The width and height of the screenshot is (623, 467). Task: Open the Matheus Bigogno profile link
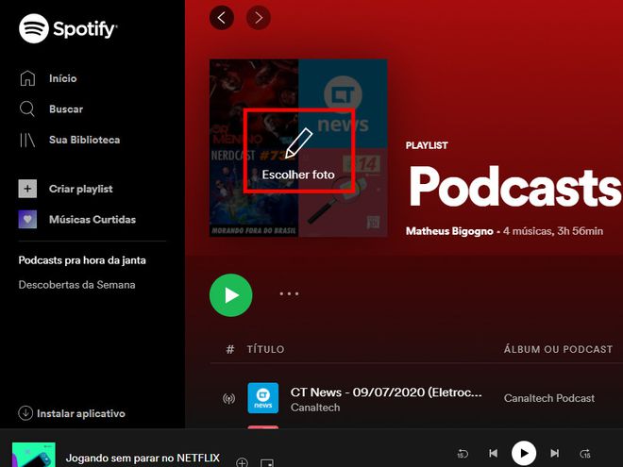click(449, 231)
